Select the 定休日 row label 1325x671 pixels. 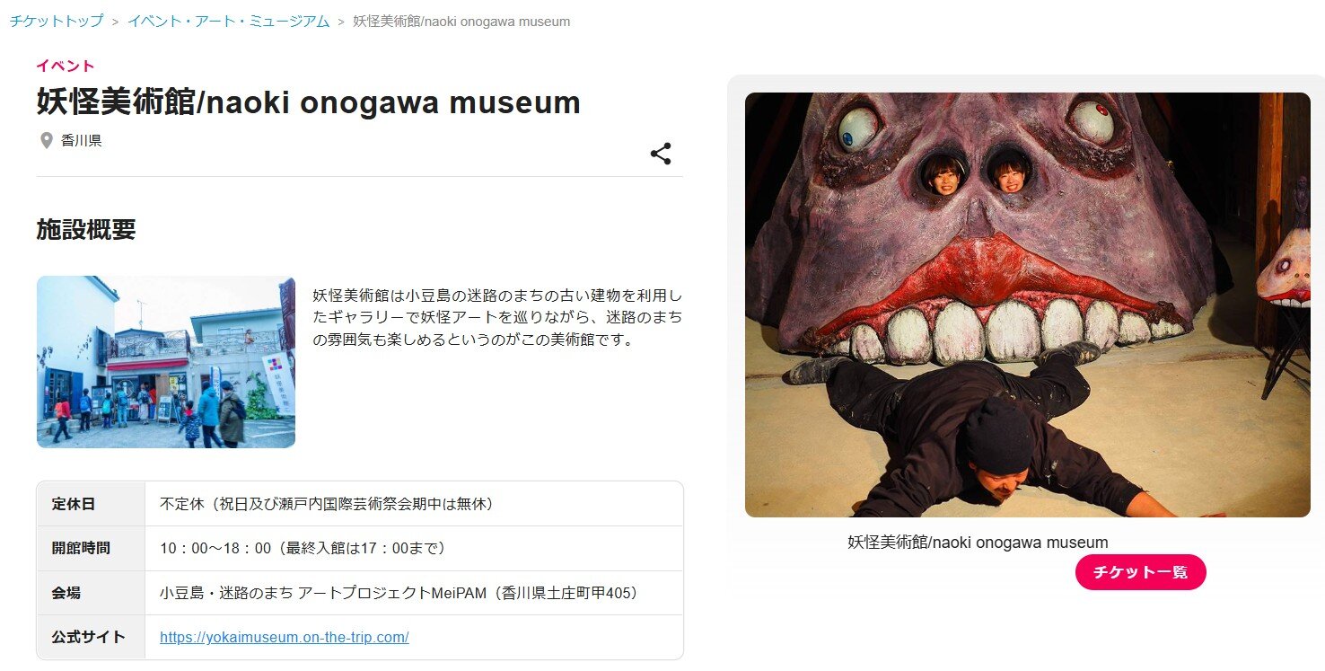(x=74, y=504)
